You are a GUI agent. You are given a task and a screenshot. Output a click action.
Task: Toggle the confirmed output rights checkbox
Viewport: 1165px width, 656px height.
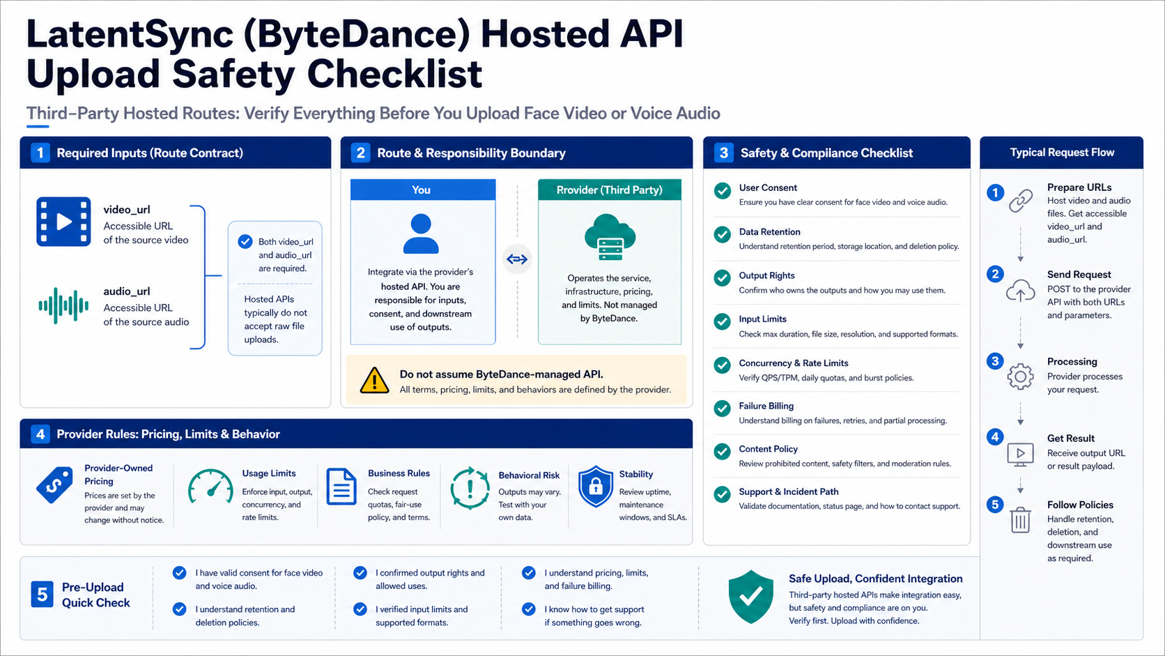tap(360, 573)
